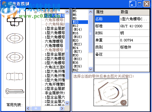Select the highlighted 1型六角螺母 tree item
The width and height of the screenshot is (152, 112).
coord(54,16)
